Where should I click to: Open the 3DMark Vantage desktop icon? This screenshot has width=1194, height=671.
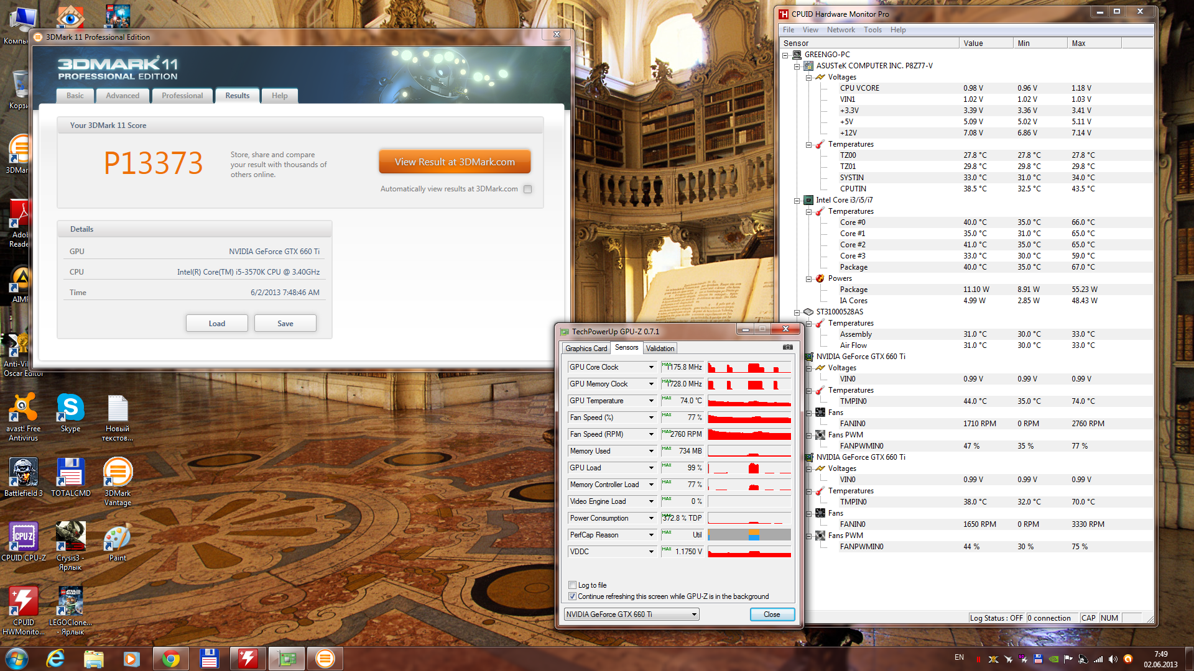[118, 482]
